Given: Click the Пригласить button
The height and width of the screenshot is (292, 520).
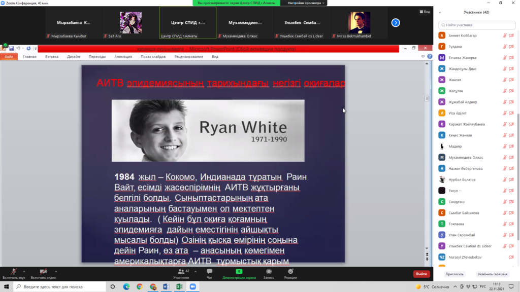Looking at the screenshot, I should point(454,274).
